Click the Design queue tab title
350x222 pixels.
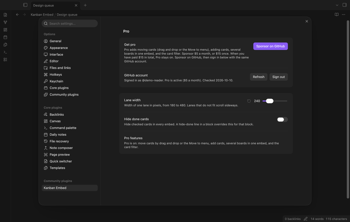pyautogui.click(x=43, y=6)
